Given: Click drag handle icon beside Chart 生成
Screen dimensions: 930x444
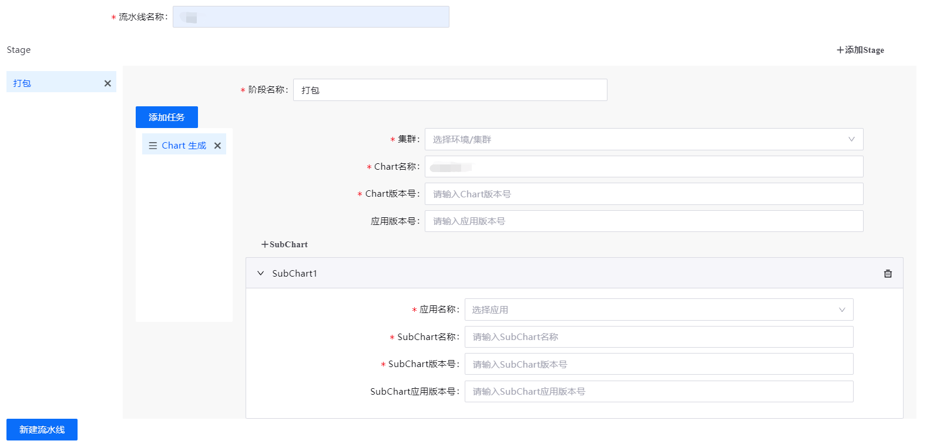Looking at the screenshot, I should (153, 146).
